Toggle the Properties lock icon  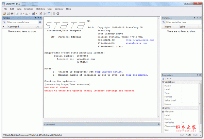click(x=164, y=79)
